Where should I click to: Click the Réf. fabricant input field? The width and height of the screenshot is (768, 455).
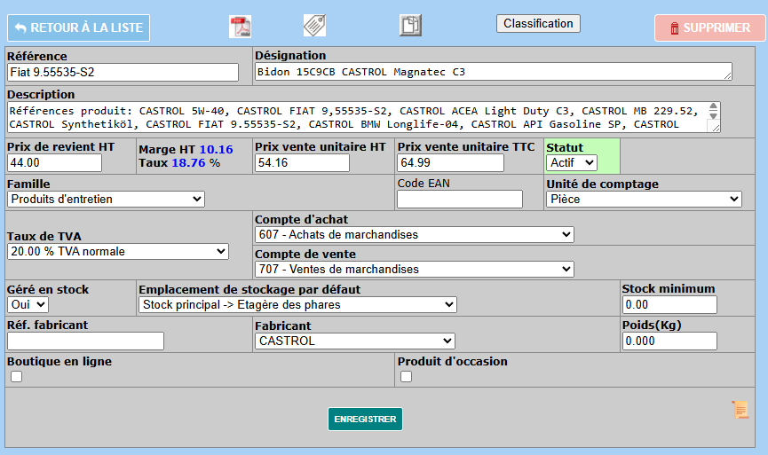(85, 341)
